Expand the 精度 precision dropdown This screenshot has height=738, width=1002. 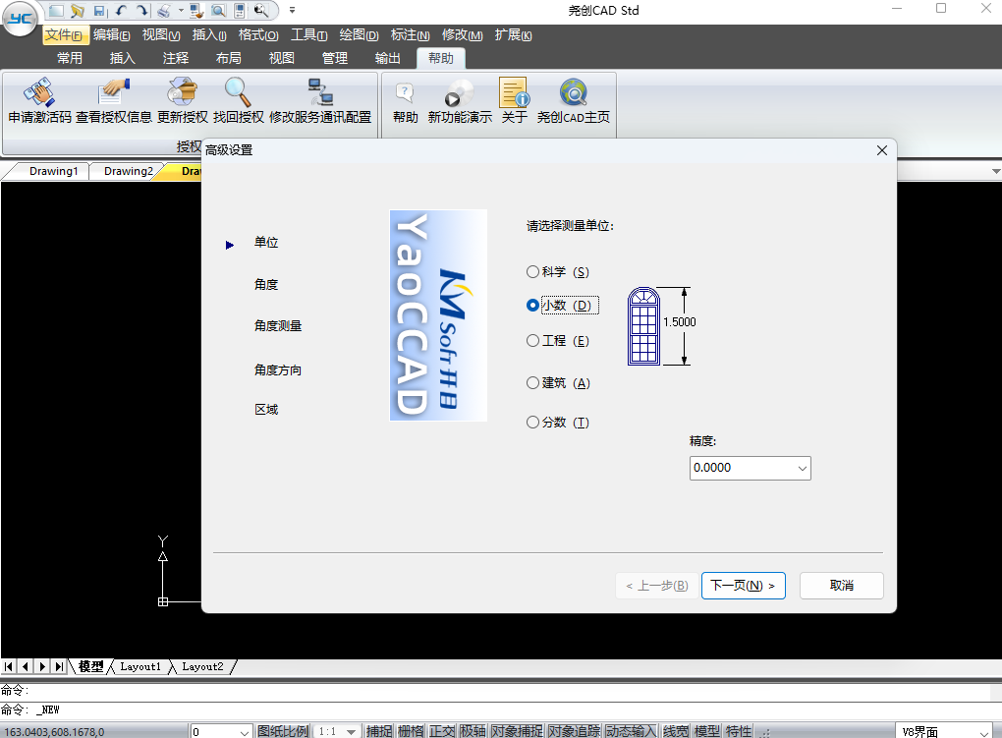(802, 469)
